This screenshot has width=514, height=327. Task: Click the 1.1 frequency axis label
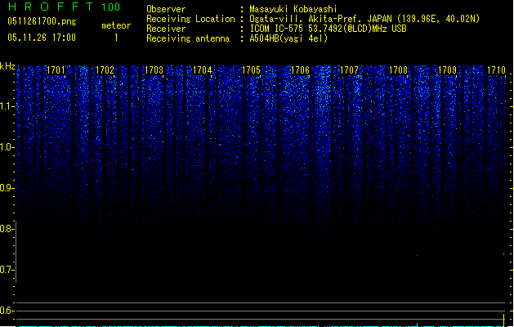[7, 106]
